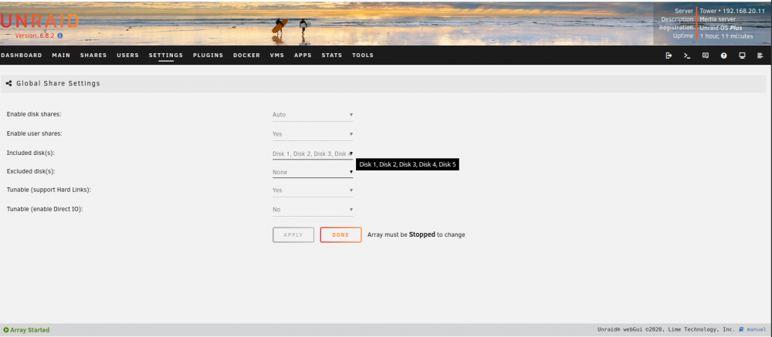This screenshot has height=337, width=772.
Task: Click the 'Disk 1, Disk 2, Disk 3, Disk 4, Disk 5' tooltip
Action: [x=408, y=164]
